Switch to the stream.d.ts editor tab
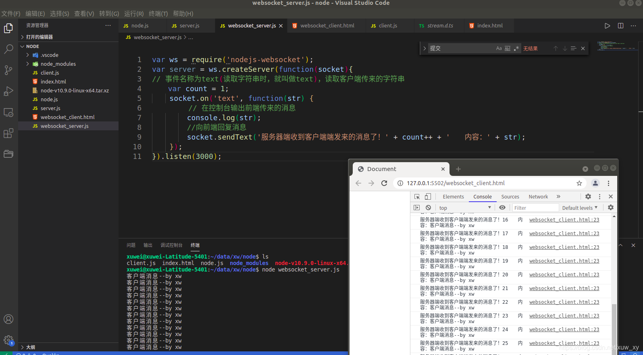The width and height of the screenshot is (643, 355). point(440,26)
